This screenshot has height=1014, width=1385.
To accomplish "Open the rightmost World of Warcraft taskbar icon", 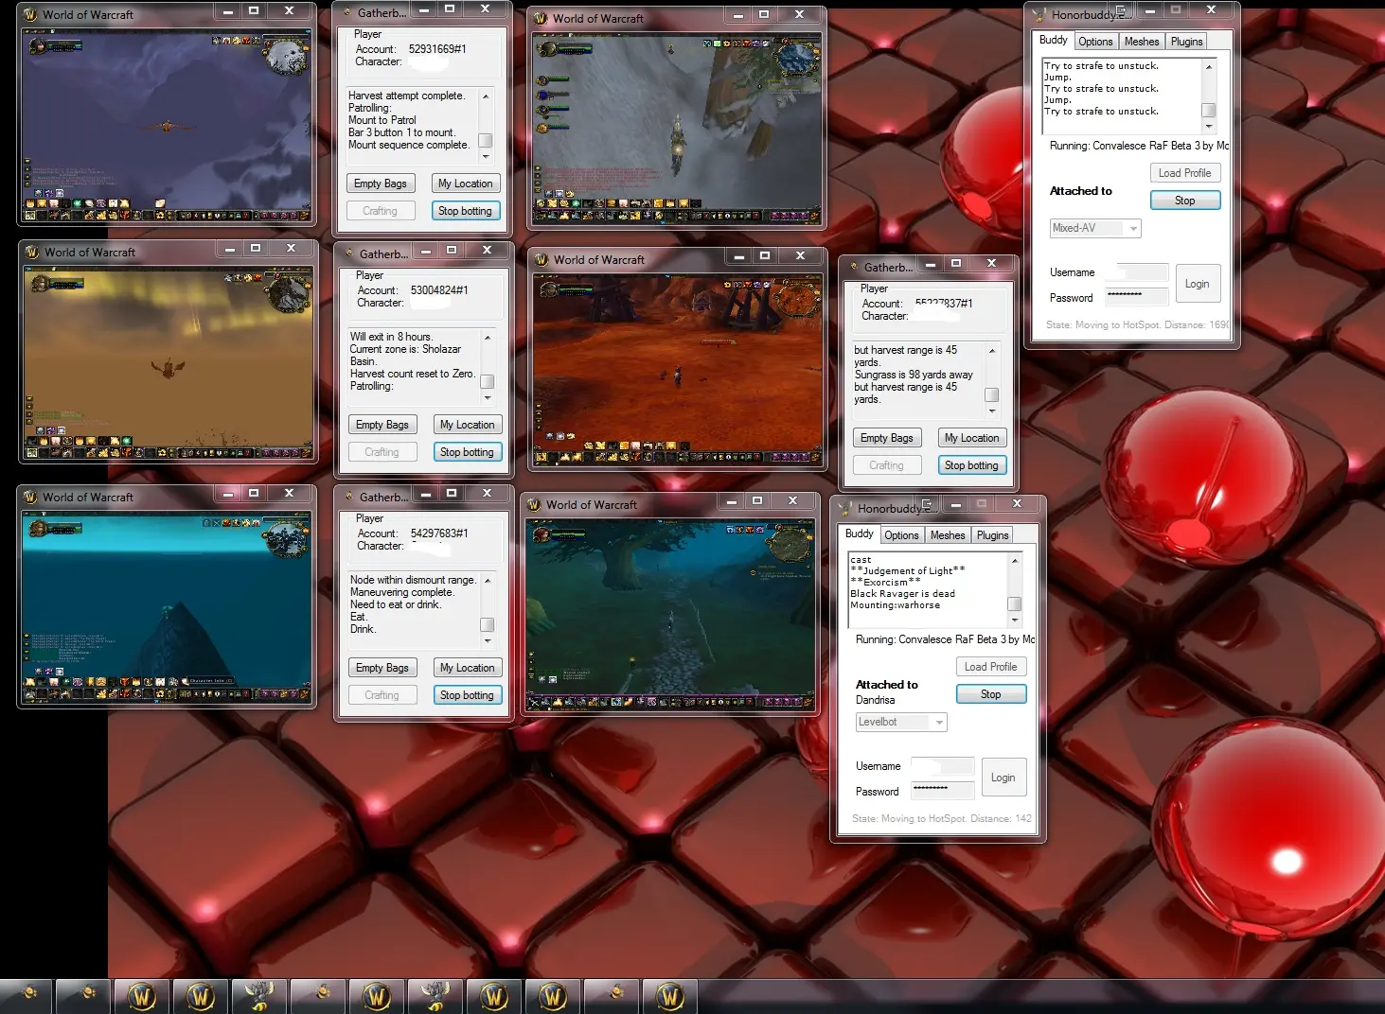I will click(x=670, y=995).
